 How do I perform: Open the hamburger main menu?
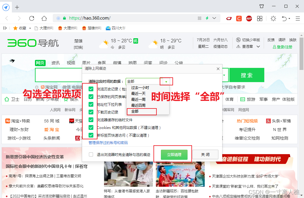(x=298, y=18)
